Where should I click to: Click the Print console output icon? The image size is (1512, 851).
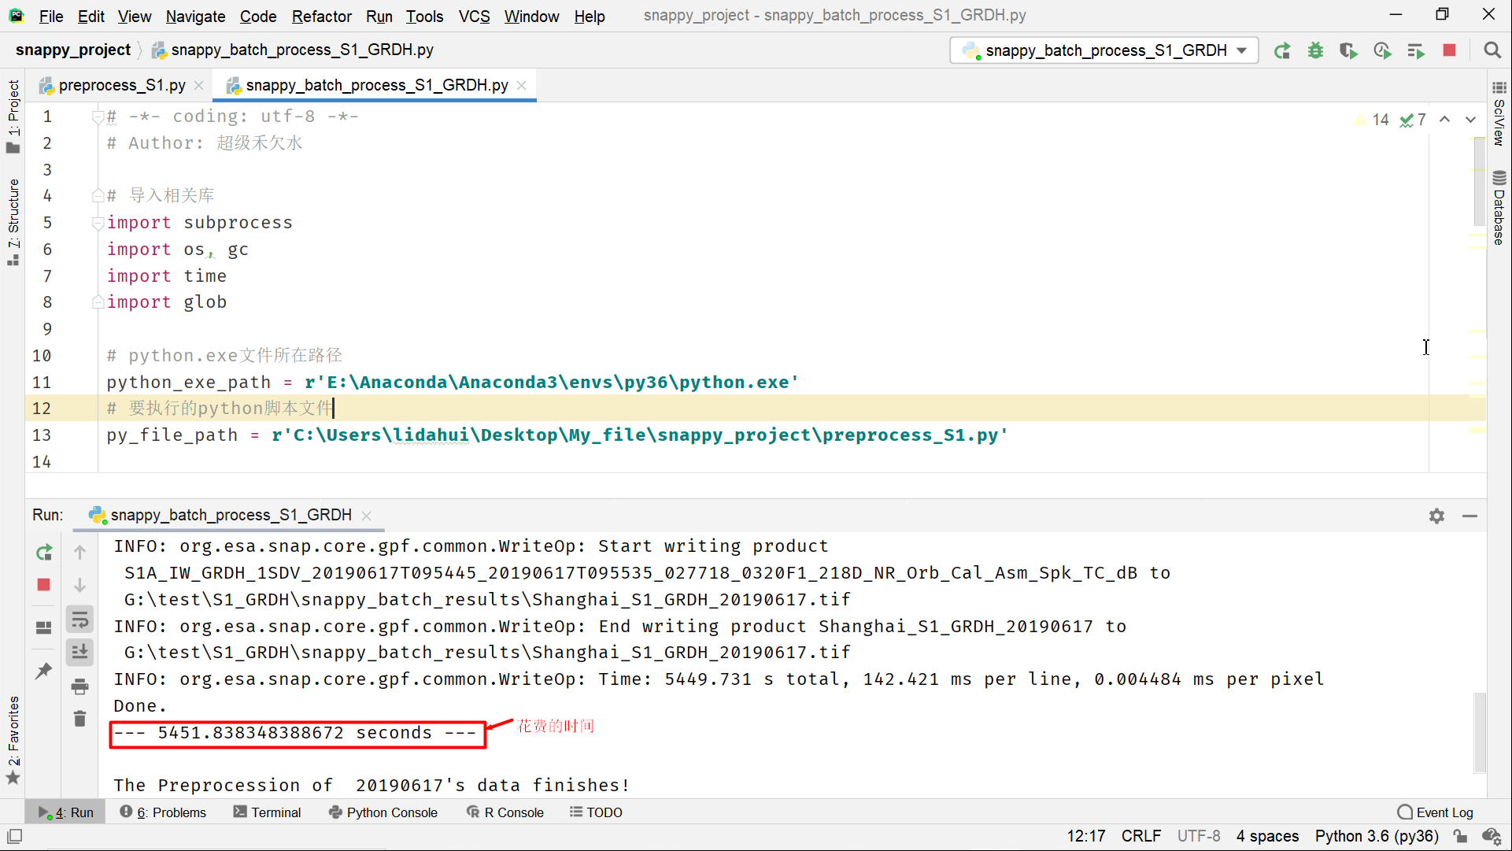click(79, 686)
